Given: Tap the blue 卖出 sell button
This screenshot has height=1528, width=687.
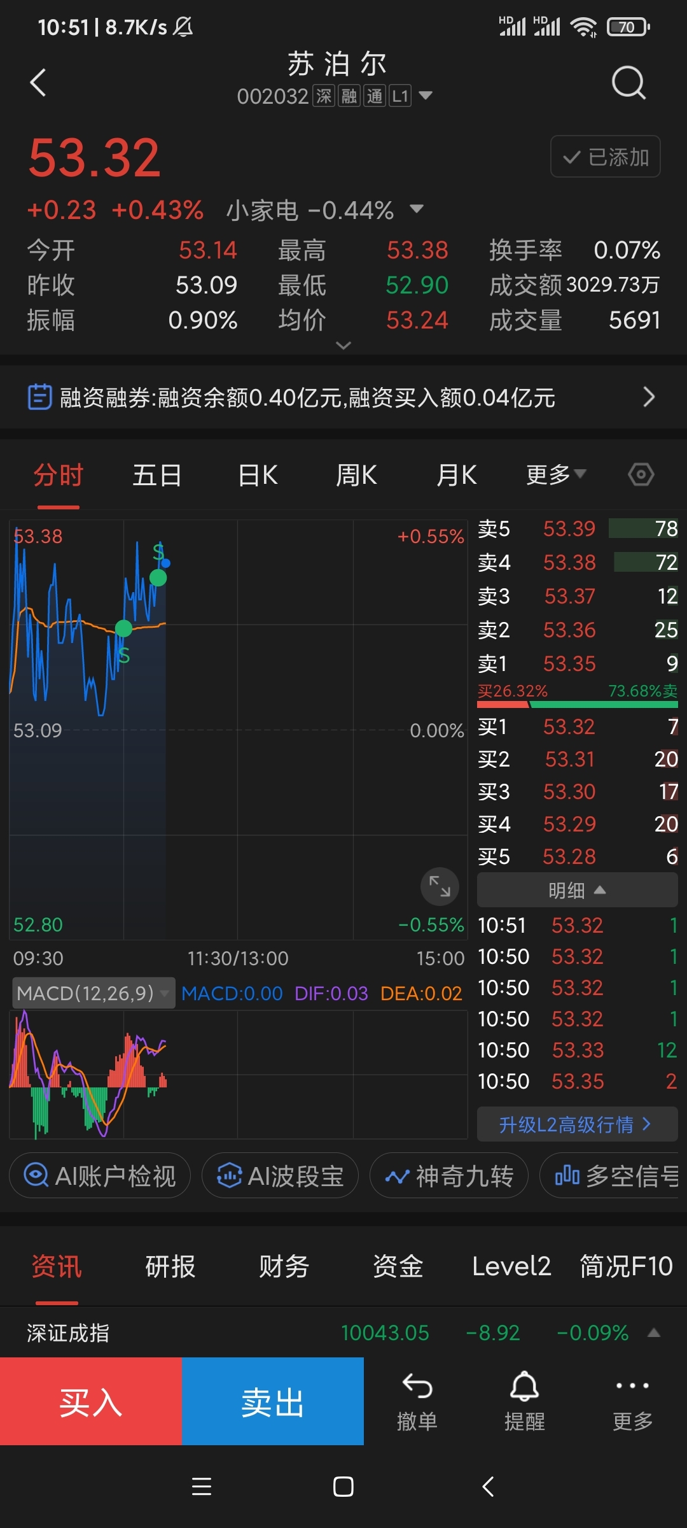Looking at the screenshot, I should 273,1401.
